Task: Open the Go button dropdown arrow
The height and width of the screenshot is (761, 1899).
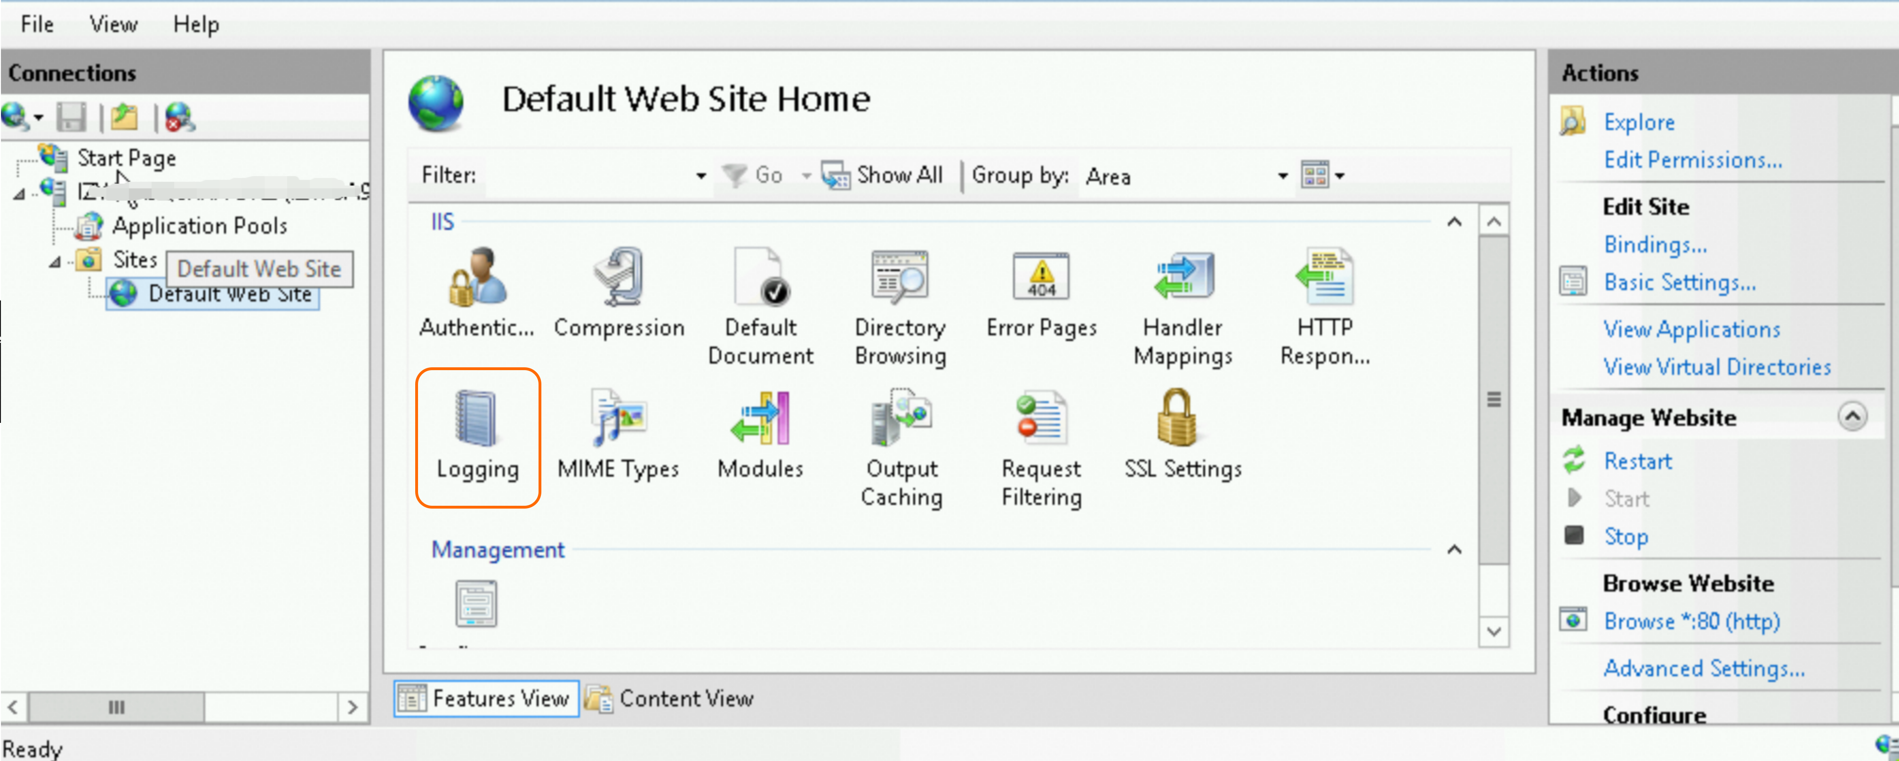Action: [806, 176]
